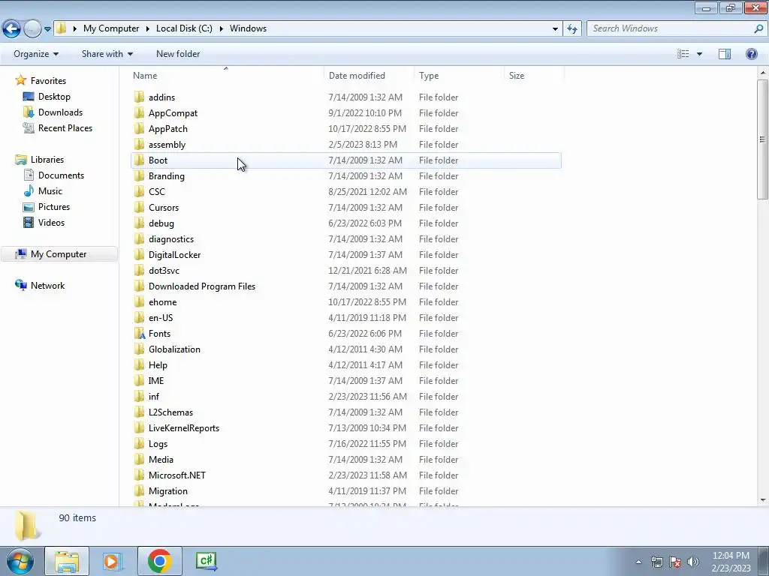Viewport: 769px width, 576px height.
Task: Select Favorites in the navigation pane
Action: (48, 81)
